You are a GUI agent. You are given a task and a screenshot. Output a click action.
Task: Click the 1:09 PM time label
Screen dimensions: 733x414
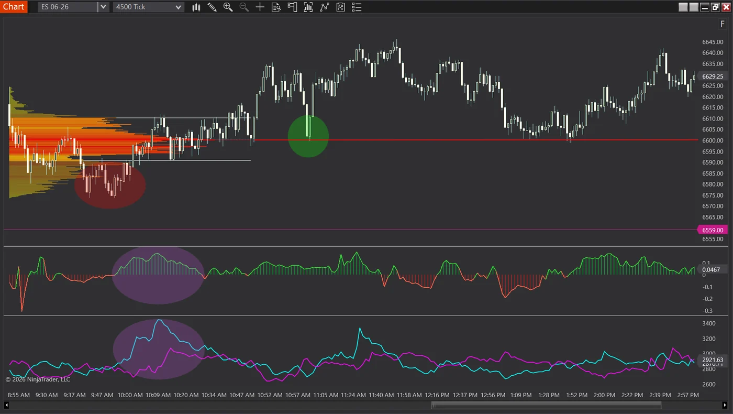521,395
